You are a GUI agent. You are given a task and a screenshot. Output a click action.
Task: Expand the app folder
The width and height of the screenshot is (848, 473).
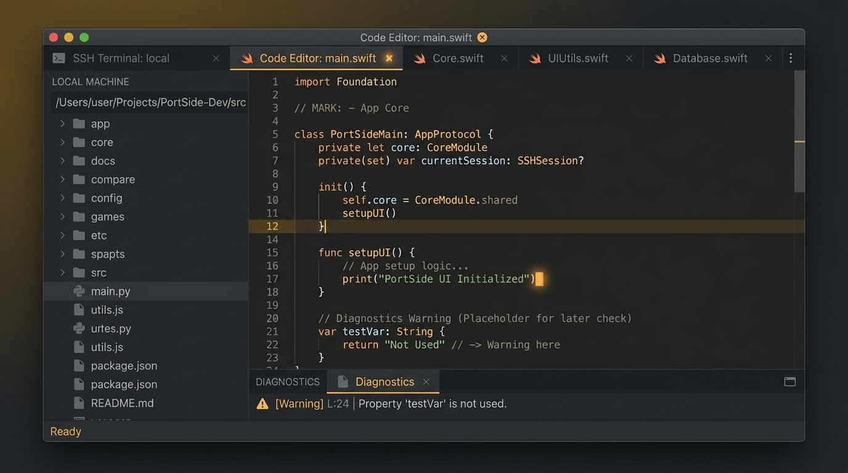coord(62,124)
